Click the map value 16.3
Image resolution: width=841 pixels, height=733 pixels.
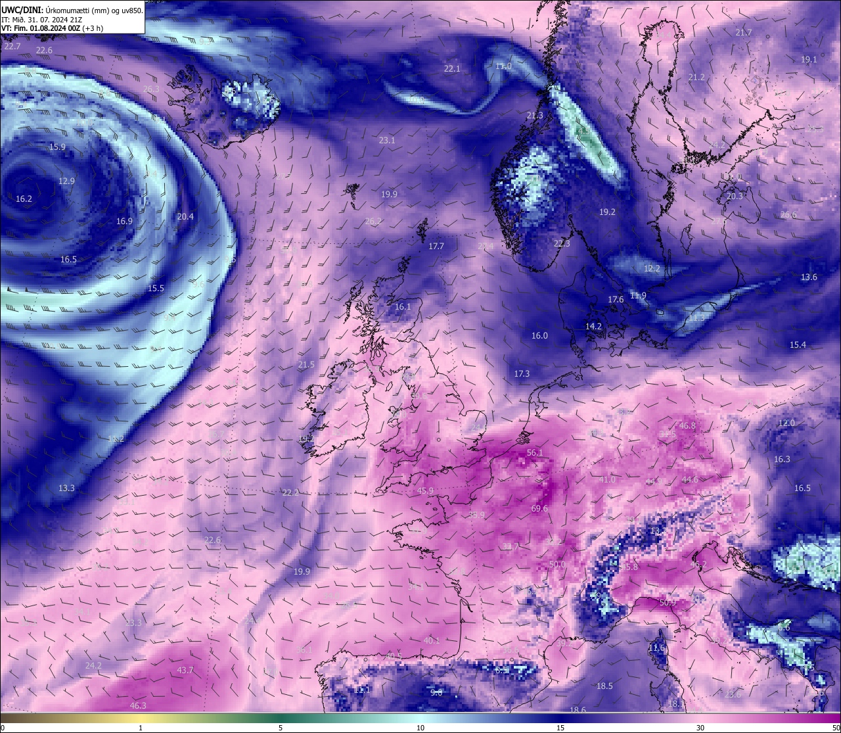[782, 459]
